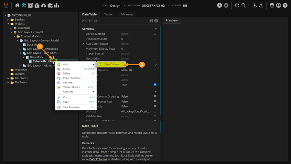
Task: Select Data Column from the Add submenu
Action: [x=112, y=64]
